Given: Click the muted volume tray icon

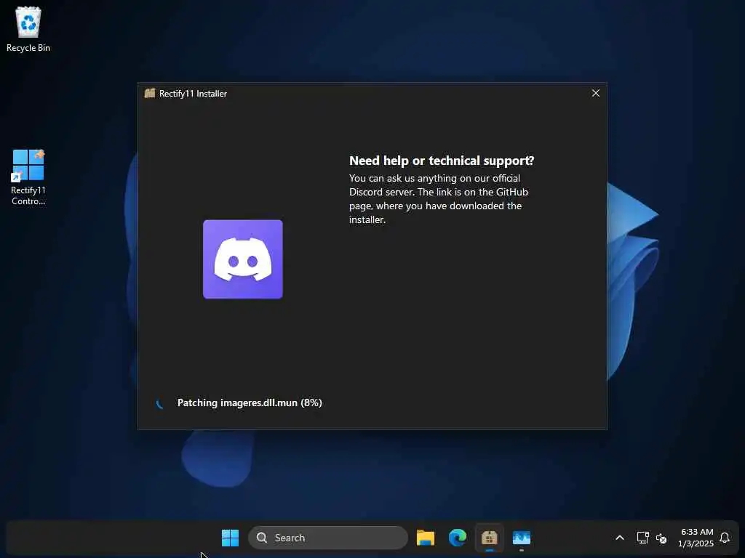Looking at the screenshot, I should click(x=661, y=538).
